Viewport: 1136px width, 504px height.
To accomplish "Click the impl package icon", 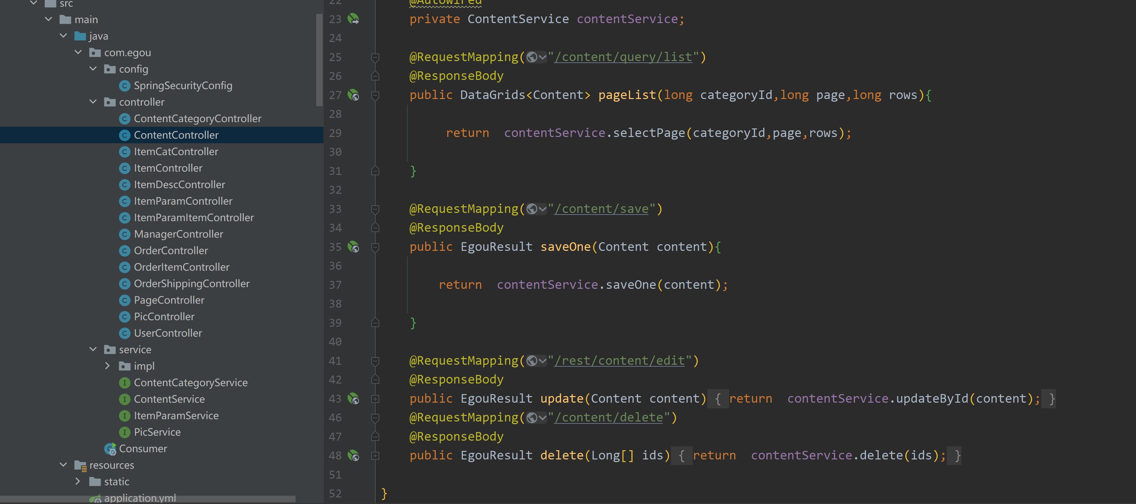I will [x=125, y=366].
